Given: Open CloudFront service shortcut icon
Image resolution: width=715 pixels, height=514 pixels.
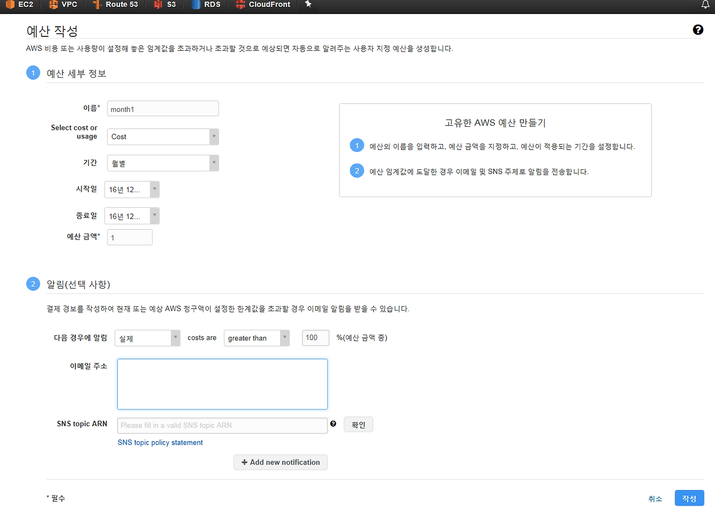Looking at the screenshot, I should [x=240, y=4].
